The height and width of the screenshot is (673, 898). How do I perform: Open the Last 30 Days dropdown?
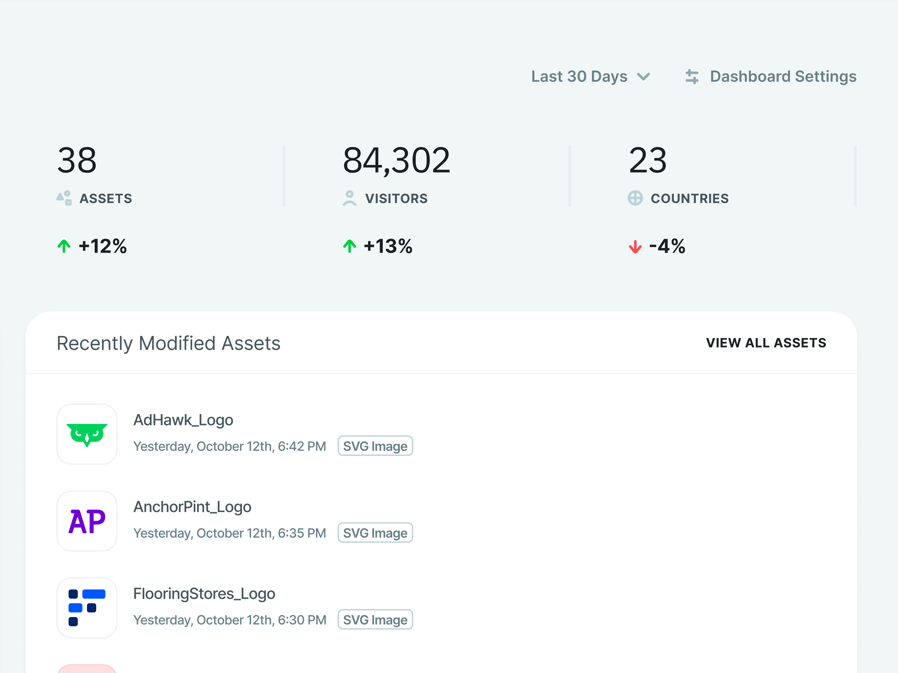[x=591, y=76]
